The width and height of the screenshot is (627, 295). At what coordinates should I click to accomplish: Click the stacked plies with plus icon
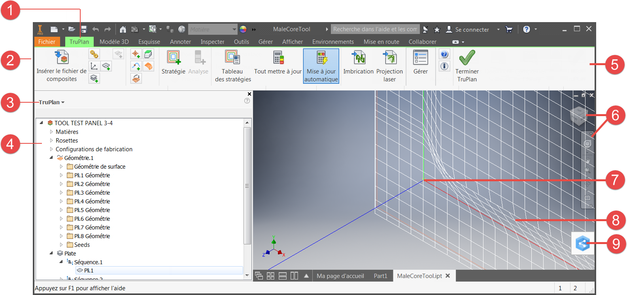94,78
